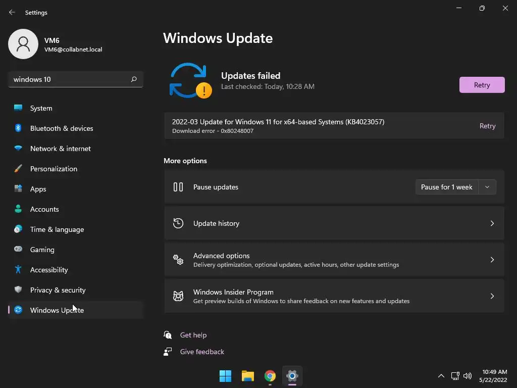Select Bluetooth & devices category
This screenshot has height=388, width=517.
click(76, 128)
